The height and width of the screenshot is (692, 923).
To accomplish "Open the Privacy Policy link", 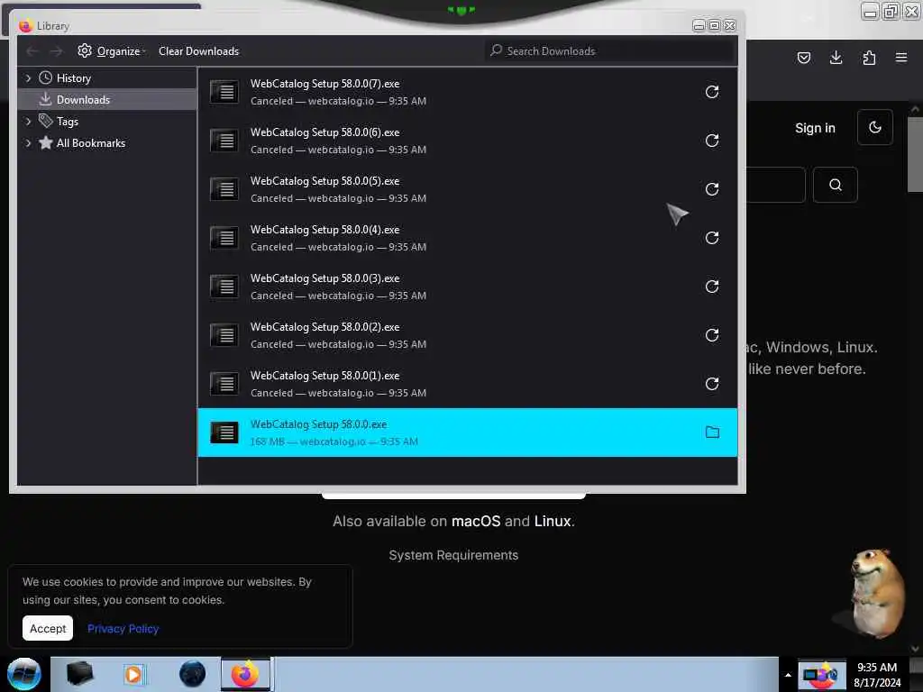I will pyautogui.click(x=123, y=628).
